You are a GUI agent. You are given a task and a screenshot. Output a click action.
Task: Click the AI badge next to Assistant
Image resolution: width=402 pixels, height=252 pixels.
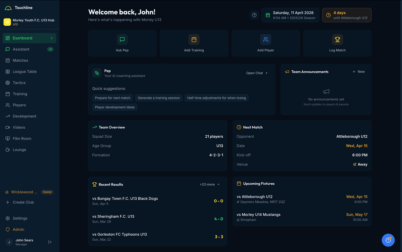51,49
